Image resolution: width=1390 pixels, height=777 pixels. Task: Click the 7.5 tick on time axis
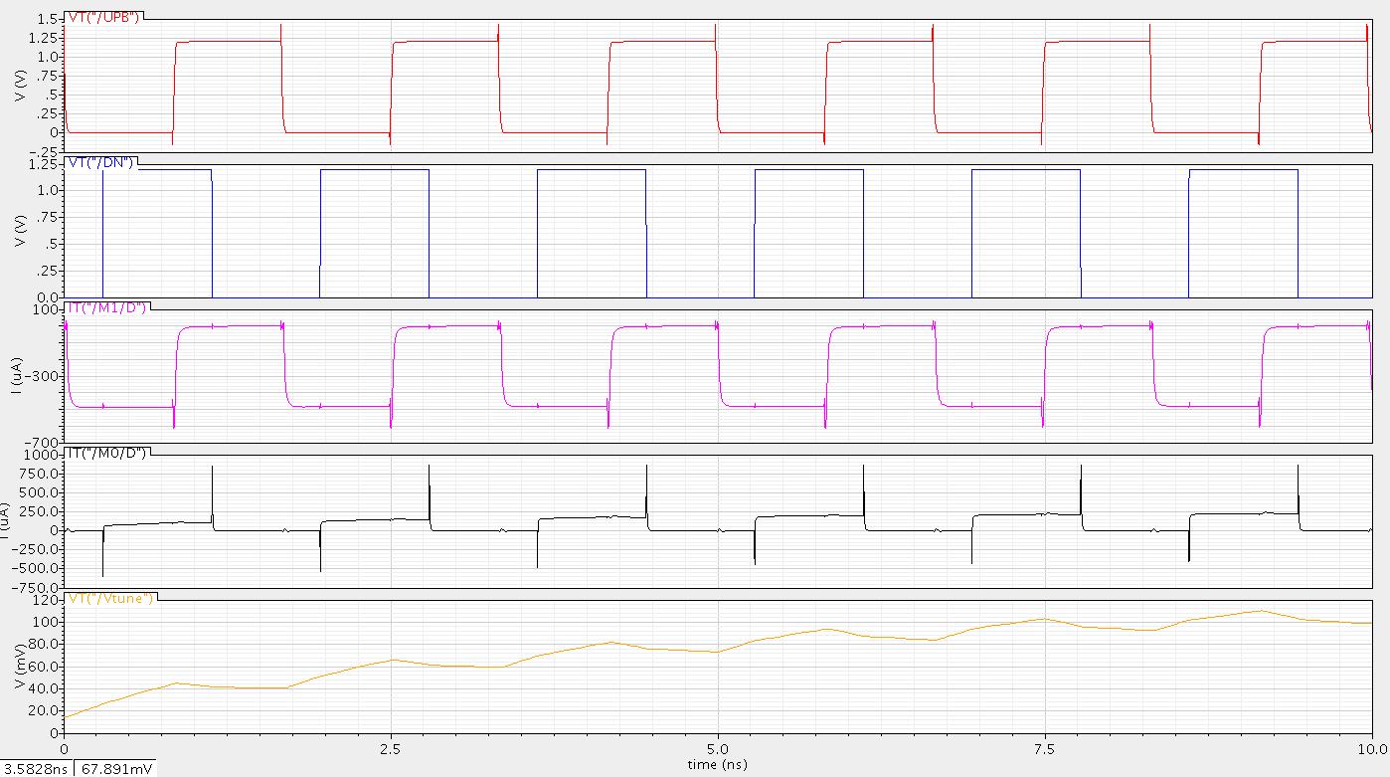[1045, 748]
